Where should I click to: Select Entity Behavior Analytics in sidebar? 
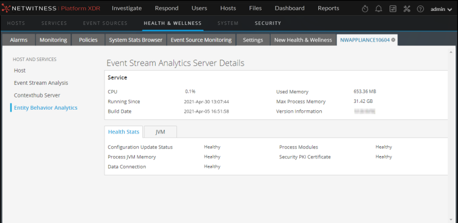[x=46, y=108]
